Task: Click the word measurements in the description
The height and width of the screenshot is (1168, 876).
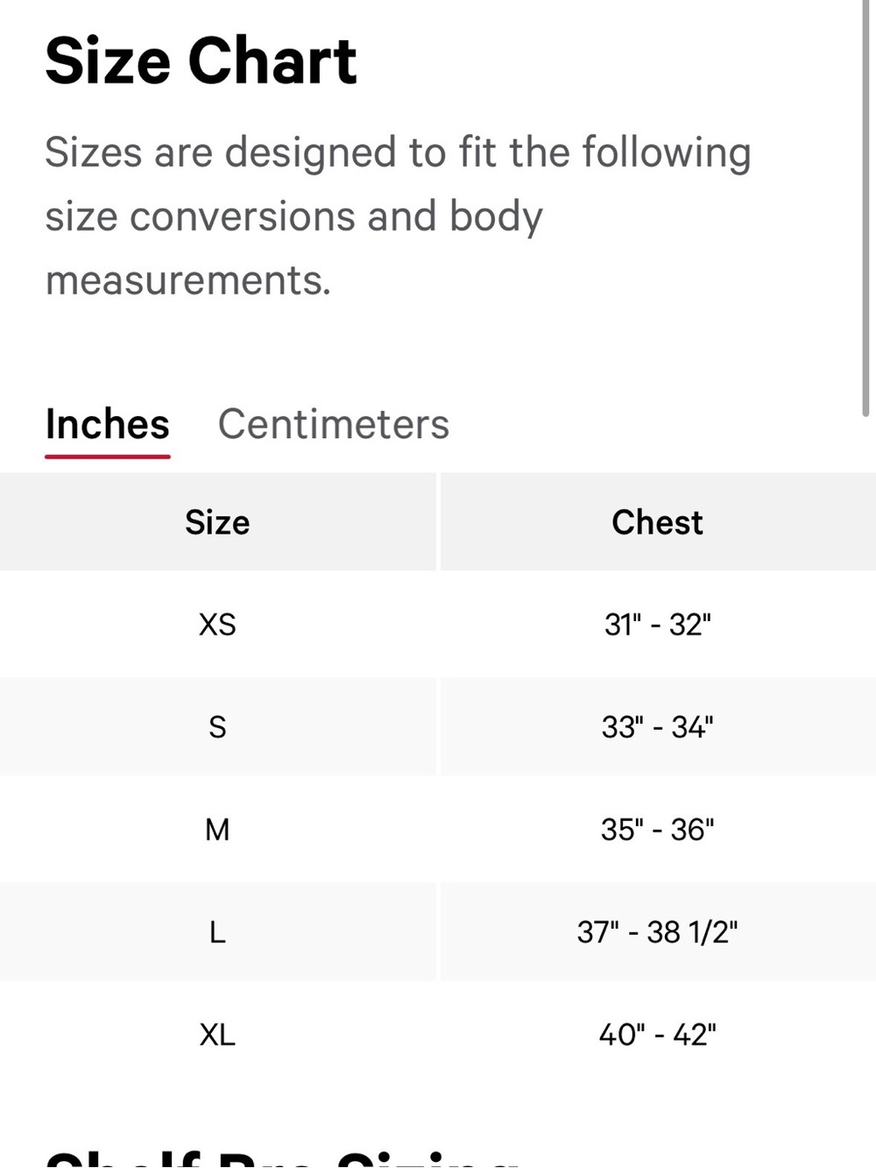Action: [187, 281]
